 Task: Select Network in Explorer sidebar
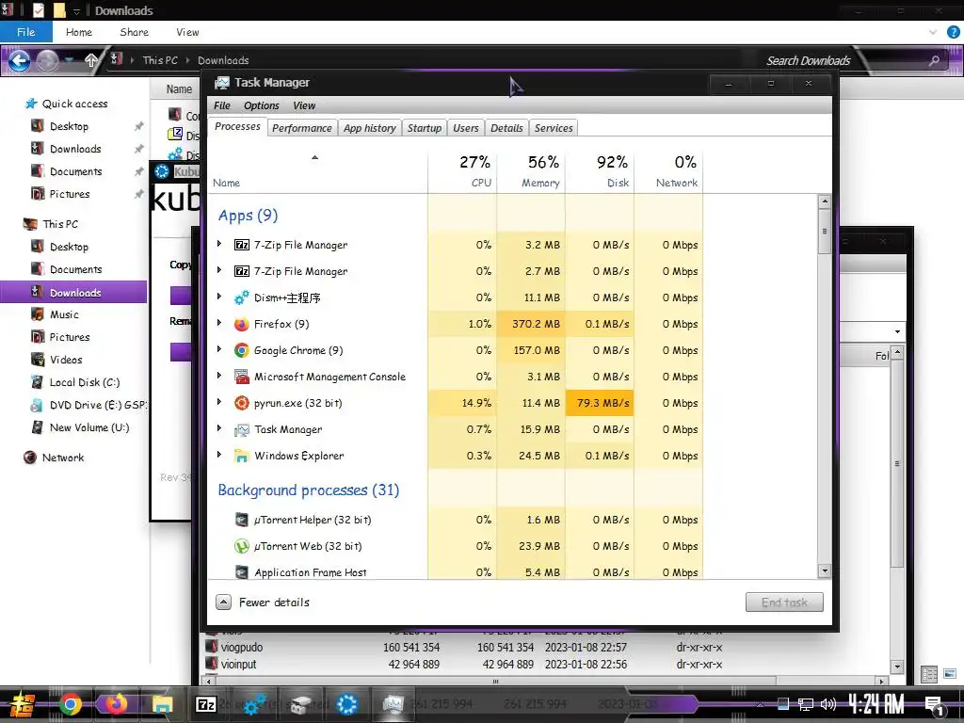point(63,458)
